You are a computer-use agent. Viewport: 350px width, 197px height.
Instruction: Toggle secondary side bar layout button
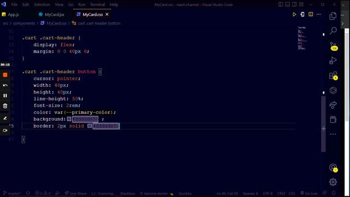[x=294, y=4]
